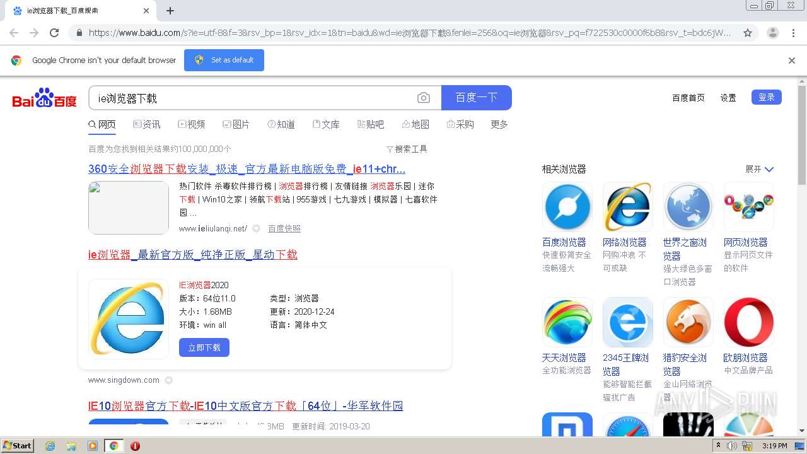Open 360安全浏览器下载安装 result link
The image size is (807, 454).
point(247,169)
